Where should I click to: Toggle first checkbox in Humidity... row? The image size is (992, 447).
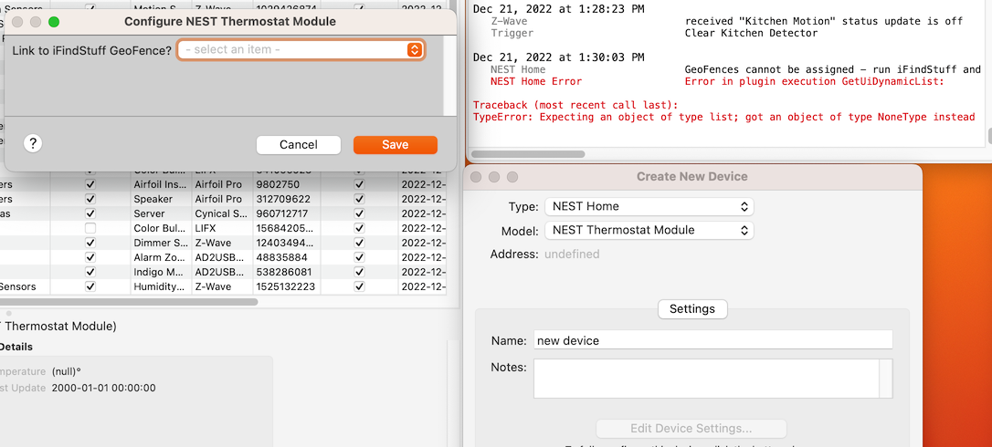click(90, 286)
